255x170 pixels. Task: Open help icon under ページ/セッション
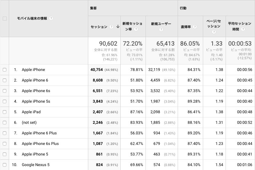214,32
